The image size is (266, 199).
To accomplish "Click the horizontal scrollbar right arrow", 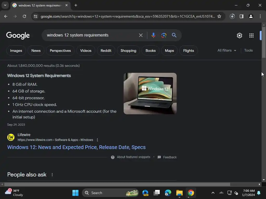I will tap(260, 184).
